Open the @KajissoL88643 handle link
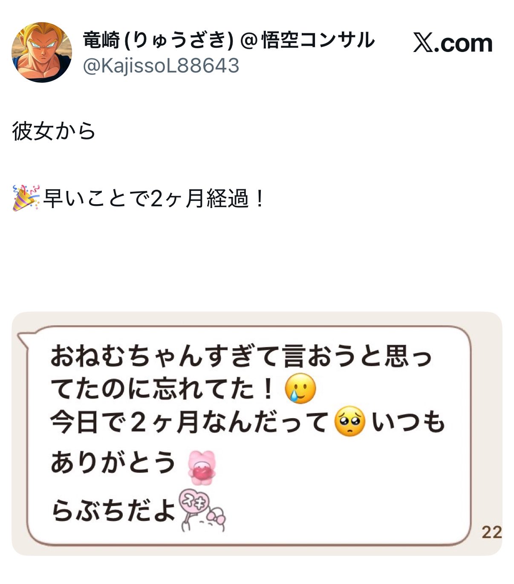Screen dimensions: 514x584 point(161,66)
